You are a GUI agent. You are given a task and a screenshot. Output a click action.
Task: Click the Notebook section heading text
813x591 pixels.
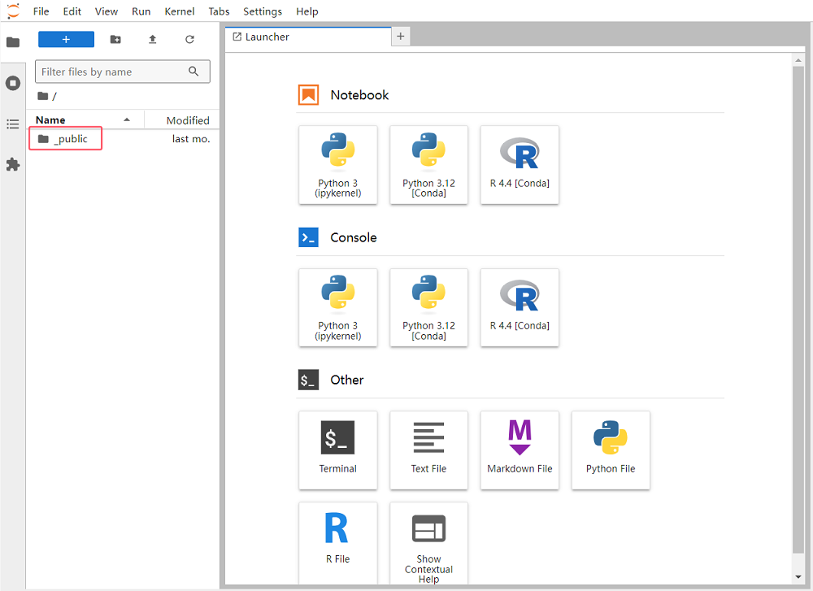[x=359, y=95]
